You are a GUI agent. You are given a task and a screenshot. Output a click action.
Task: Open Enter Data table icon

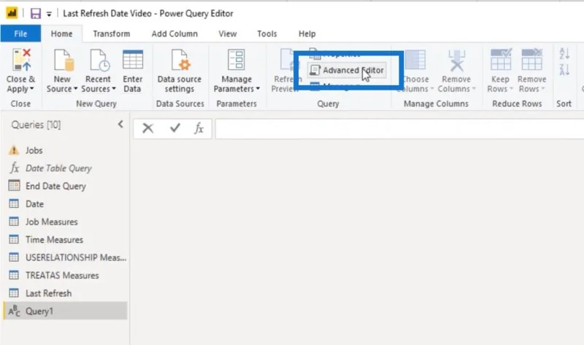[133, 60]
